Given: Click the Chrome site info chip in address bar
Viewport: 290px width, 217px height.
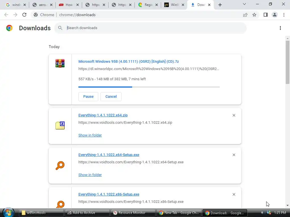Looking at the screenshot, I should [x=44, y=15].
